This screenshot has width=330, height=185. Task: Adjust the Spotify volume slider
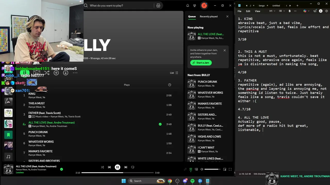(213, 169)
